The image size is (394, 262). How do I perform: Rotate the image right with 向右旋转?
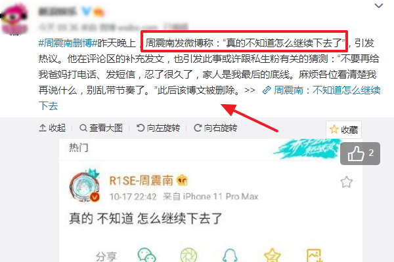pyautogui.click(x=215, y=128)
